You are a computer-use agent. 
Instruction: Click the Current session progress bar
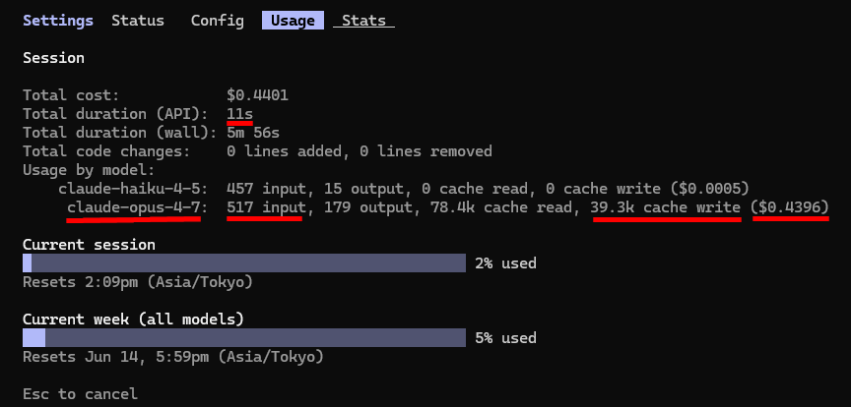click(244, 262)
